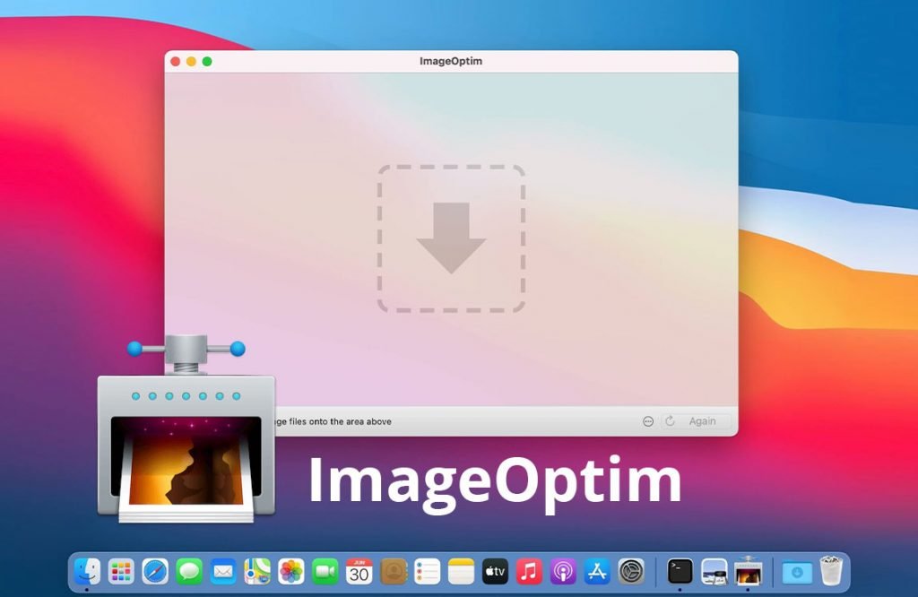Click the ImageOptim window title text
This screenshot has height=597, width=918.
(451, 61)
